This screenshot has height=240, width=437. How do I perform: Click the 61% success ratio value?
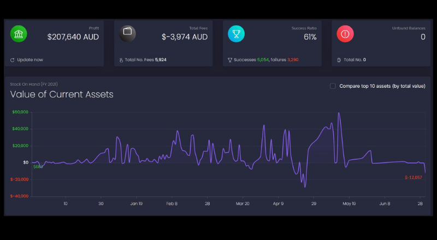pos(310,37)
